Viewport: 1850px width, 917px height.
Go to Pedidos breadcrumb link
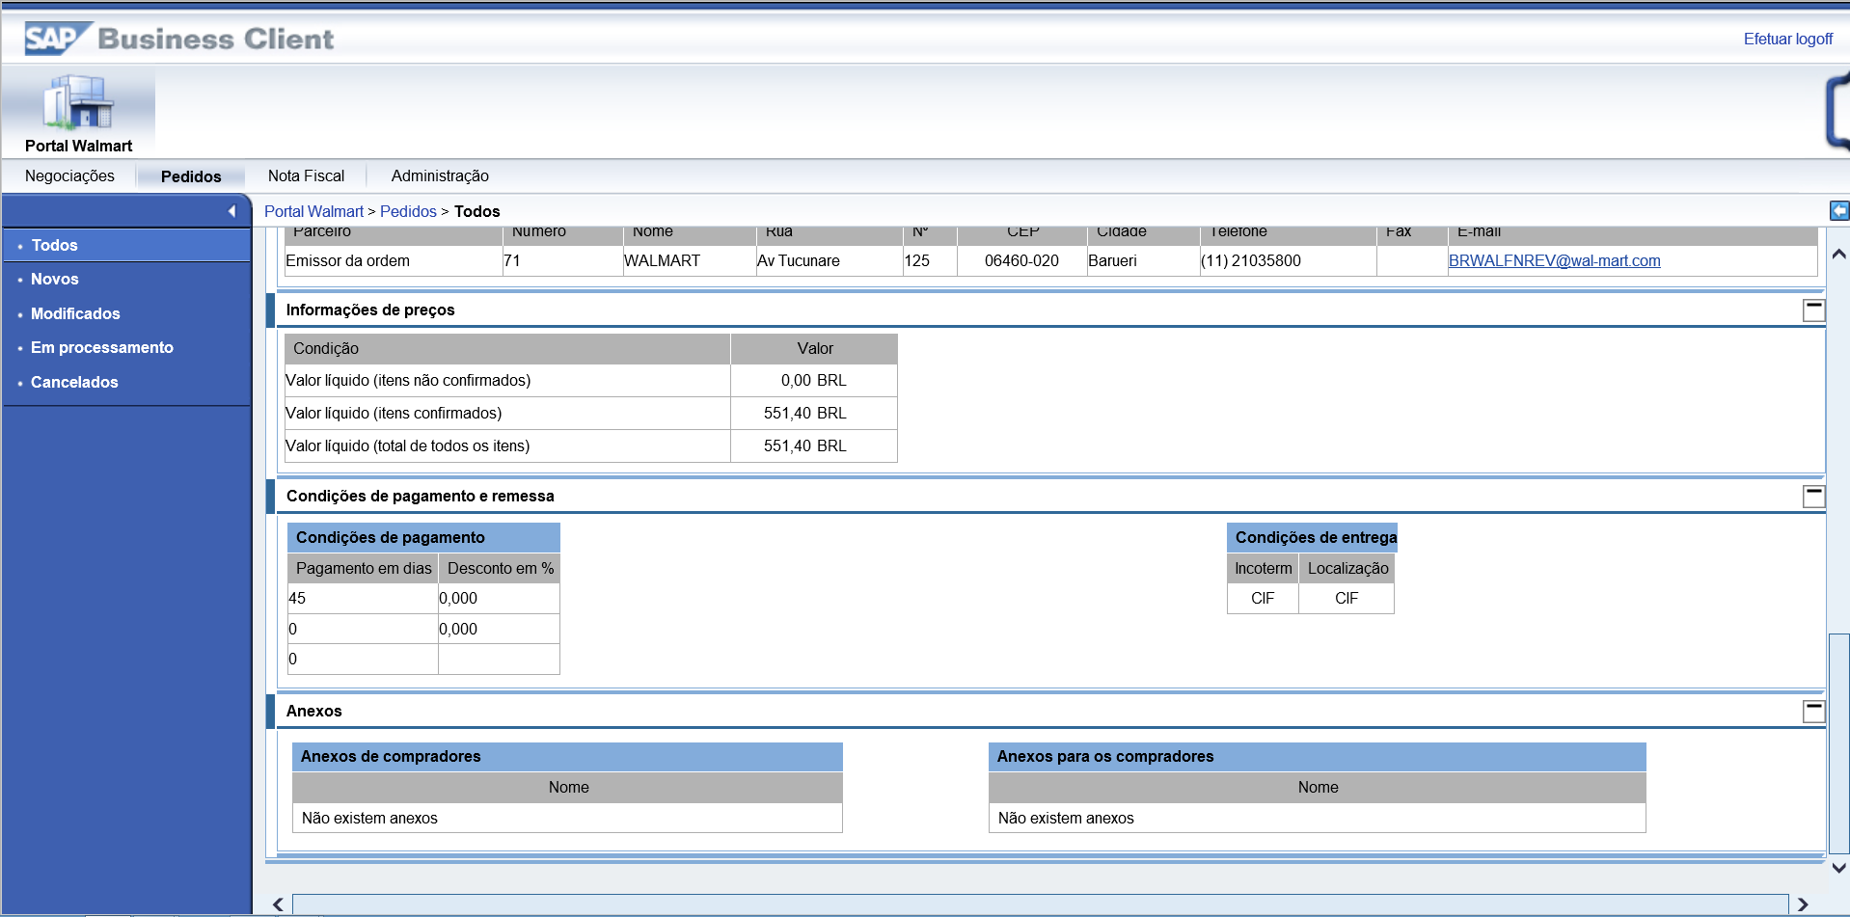[408, 211]
